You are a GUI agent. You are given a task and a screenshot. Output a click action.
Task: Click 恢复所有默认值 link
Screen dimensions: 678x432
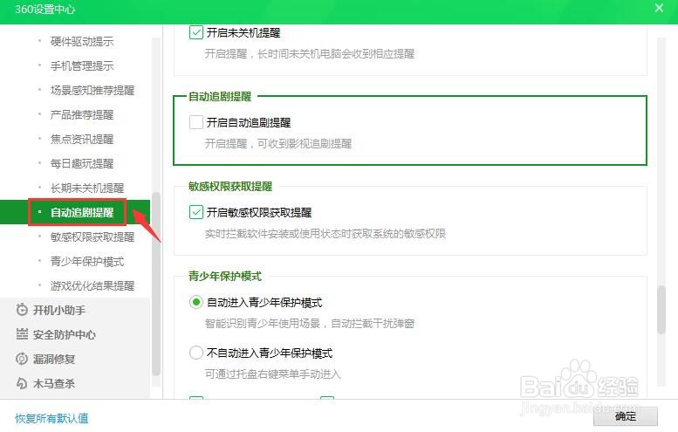(x=51, y=418)
